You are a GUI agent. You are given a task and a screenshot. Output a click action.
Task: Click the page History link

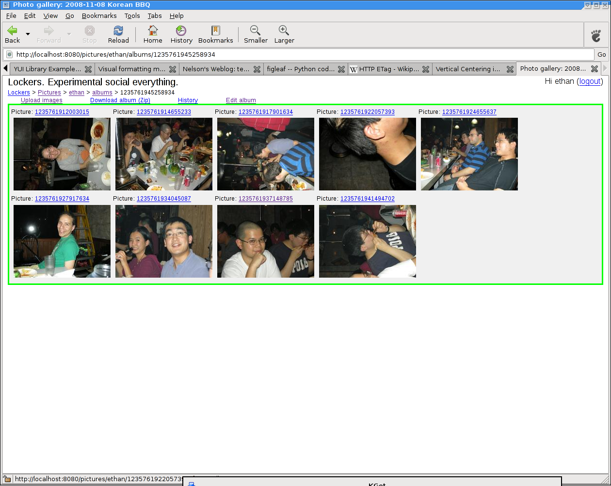pyautogui.click(x=188, y=100)
